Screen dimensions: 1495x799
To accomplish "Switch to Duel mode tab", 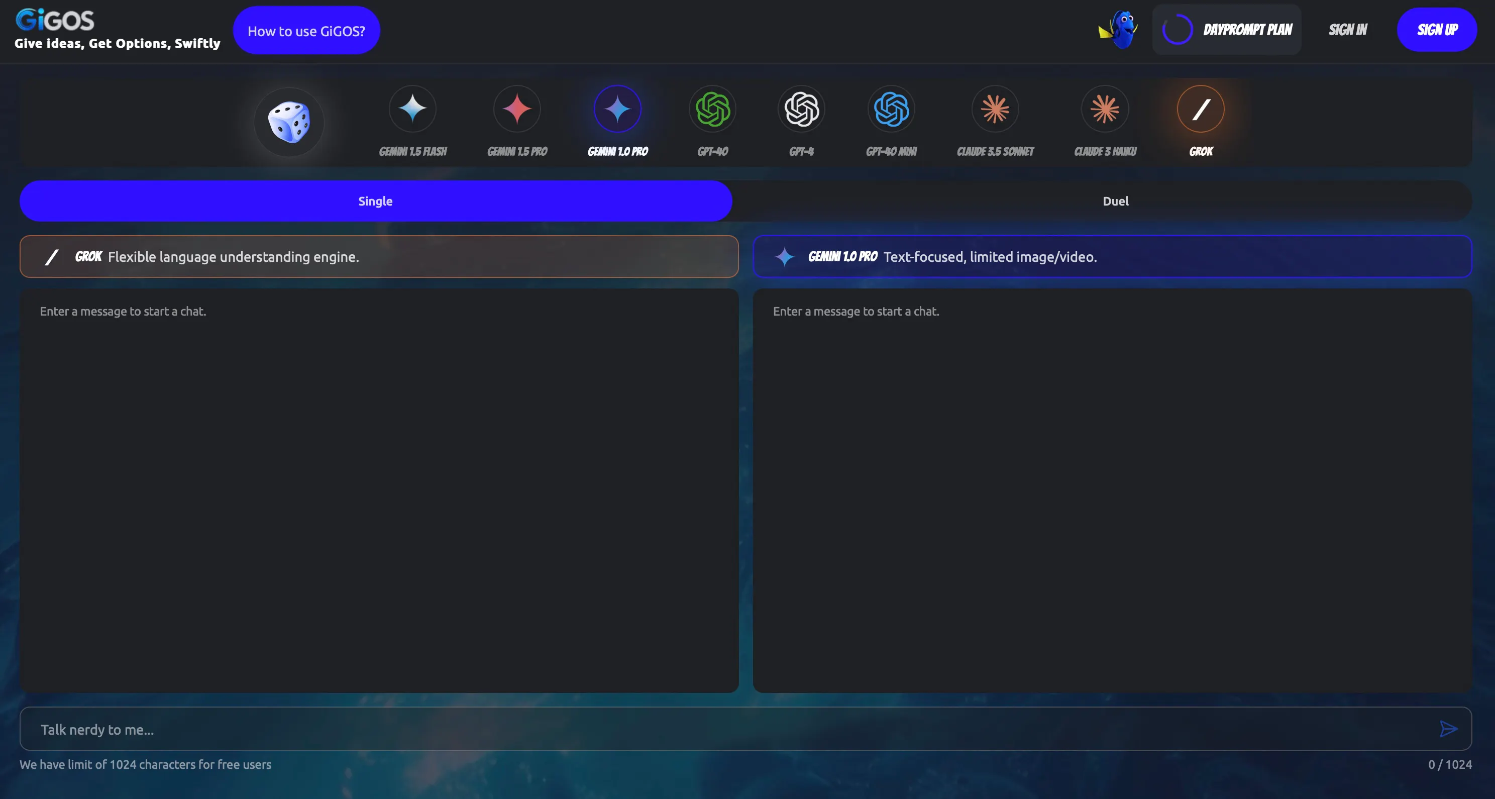I will coord(1115,201).
